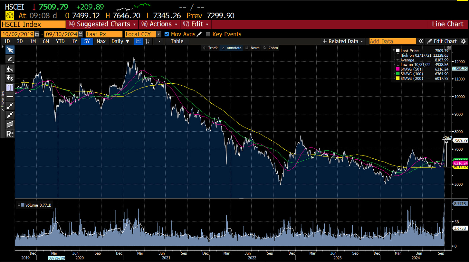Open chart settings gear
Screen dimensions: 469x262
click(x=464, y=41)
